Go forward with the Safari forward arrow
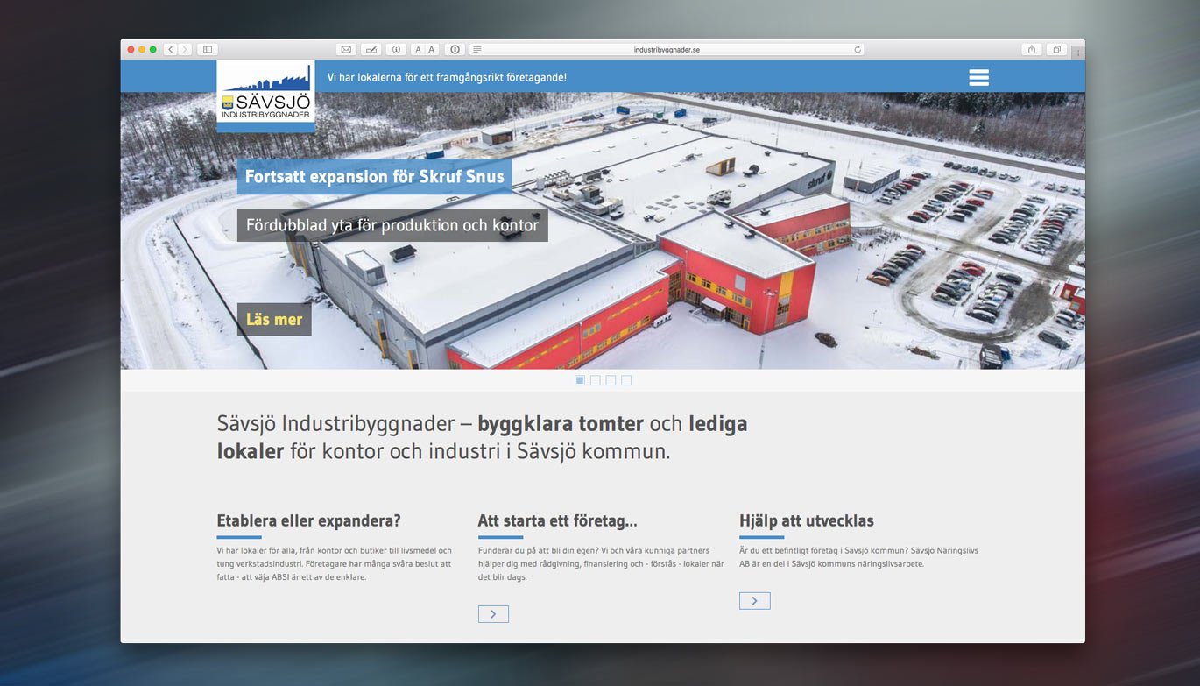 (x=185, y=50)
